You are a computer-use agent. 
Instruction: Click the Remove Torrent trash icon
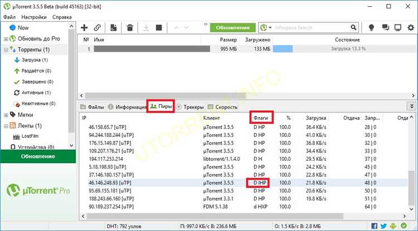130,27
